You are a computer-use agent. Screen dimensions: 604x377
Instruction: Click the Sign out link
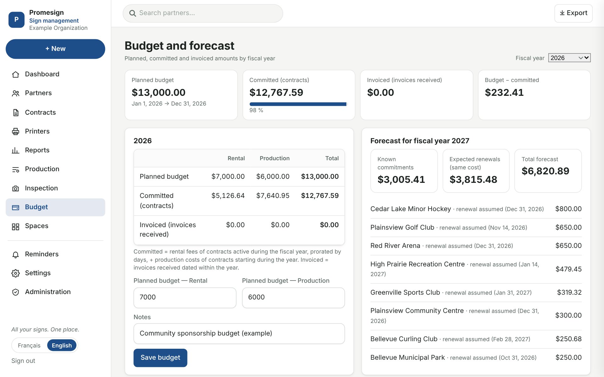coord(23,361)
